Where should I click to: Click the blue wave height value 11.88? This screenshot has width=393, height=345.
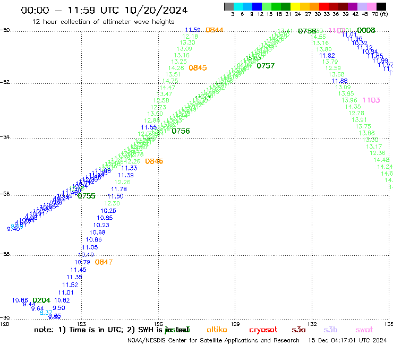(339, 81)
